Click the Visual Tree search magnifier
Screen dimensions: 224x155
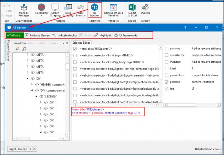click(24, 49)
